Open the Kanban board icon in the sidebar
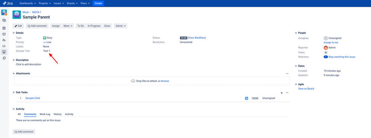This screenshot has width=371, height=138. pyautogui.click(x=4, y=34)
